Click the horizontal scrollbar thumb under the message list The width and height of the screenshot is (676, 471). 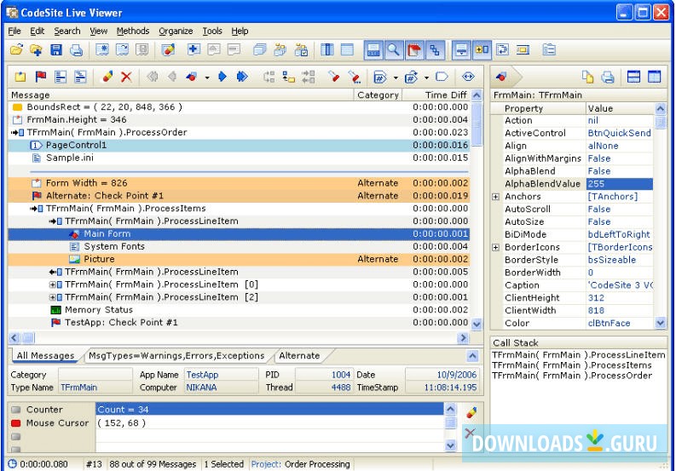pos(28,338)
